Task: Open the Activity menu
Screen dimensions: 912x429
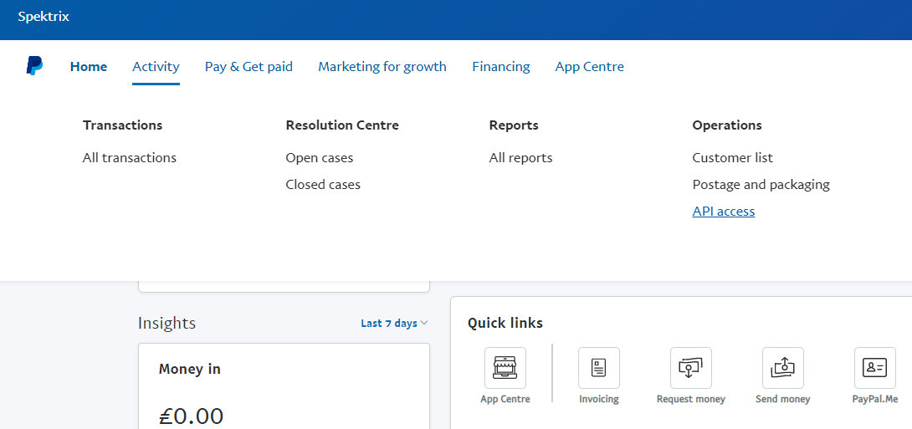Action: pyautogui.click(x=156, y=67)
